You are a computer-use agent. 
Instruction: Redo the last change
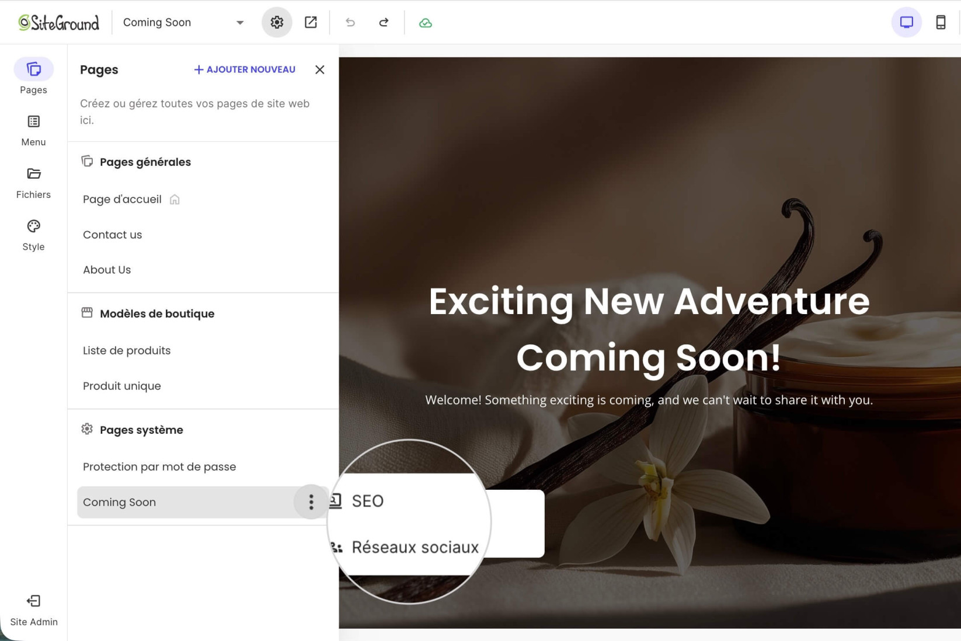coord(384,22)
